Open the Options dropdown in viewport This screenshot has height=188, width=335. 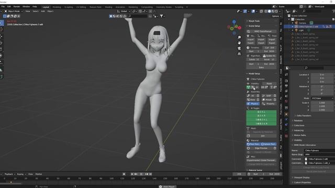pyautogui.click(x=276, y=16)
